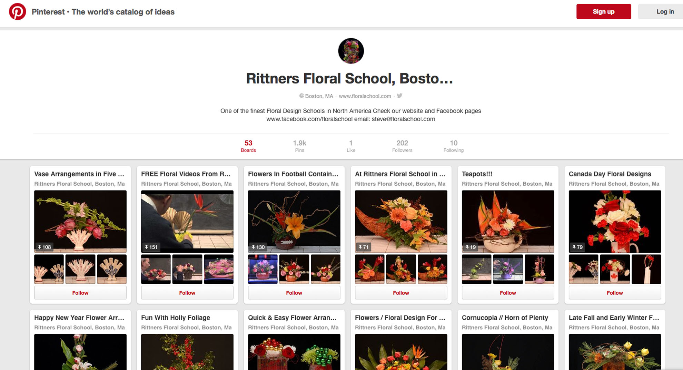Viewport: 683px width, 370px height.
Task: Follow the Teapots!!! board
Action: (508, 293)
